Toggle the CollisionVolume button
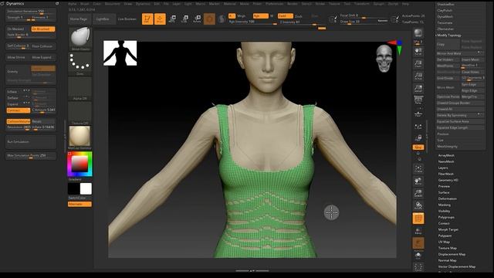Screen dimensions: 494x278 tap(19, 121)
